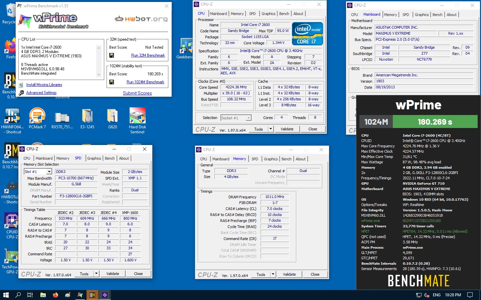
Task: Click the BenchMate BM taskbar button
Action: (x=93, y=295)
